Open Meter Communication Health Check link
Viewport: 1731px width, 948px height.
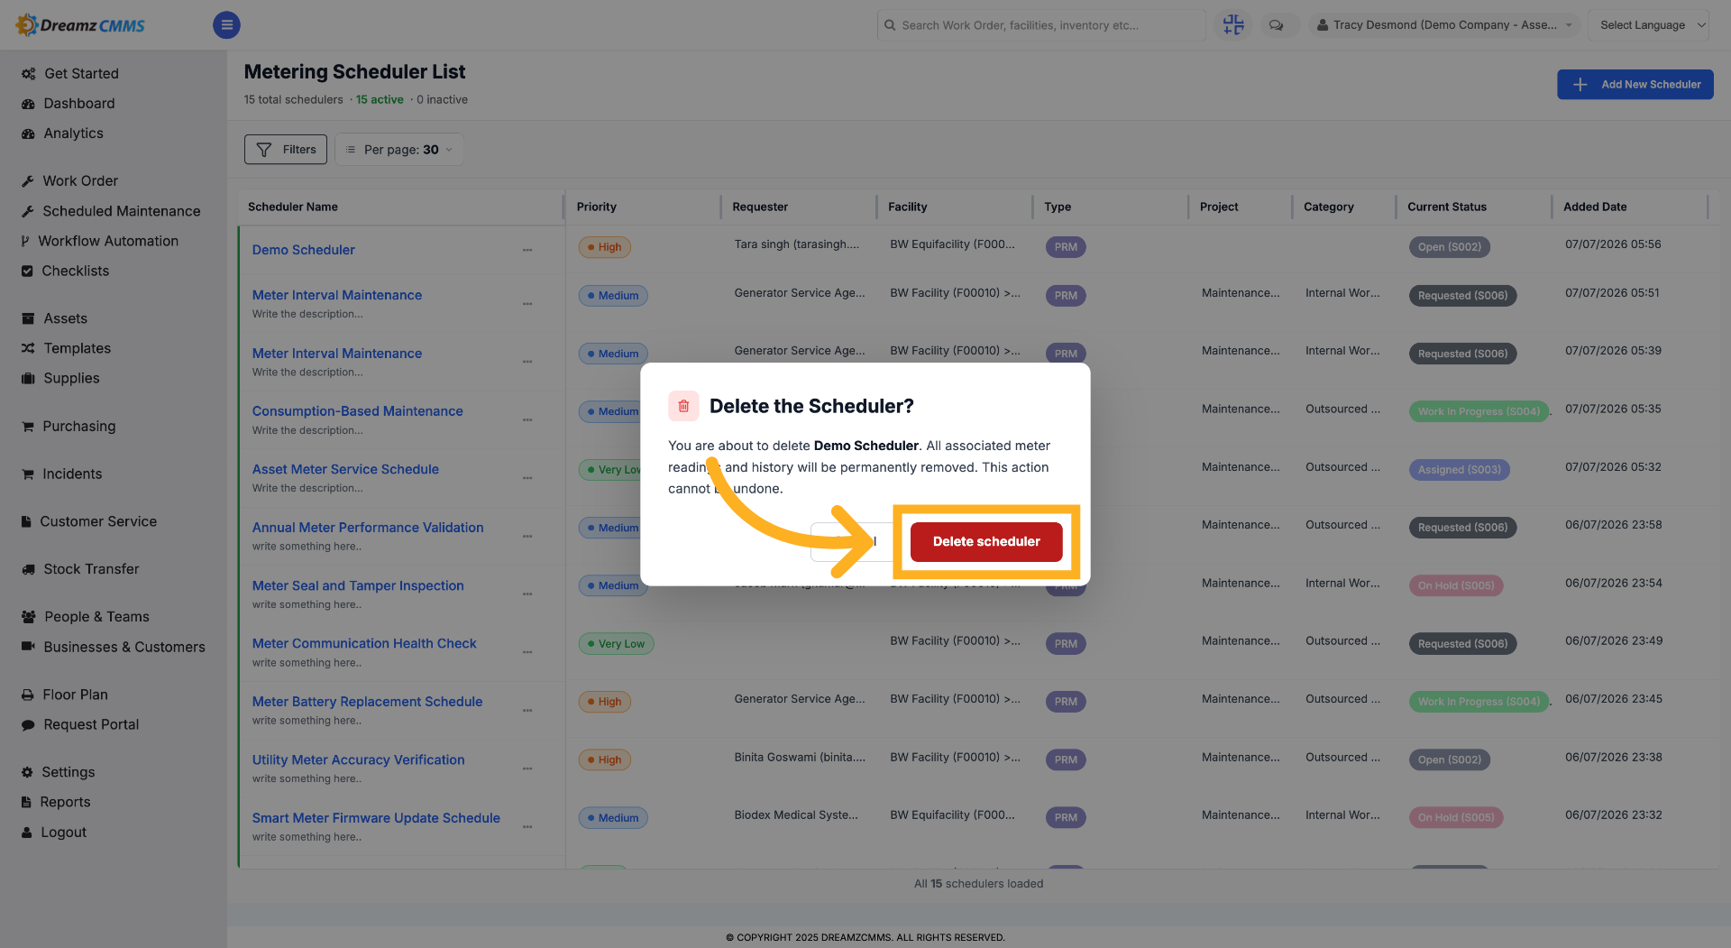click(x=364, y=643)
